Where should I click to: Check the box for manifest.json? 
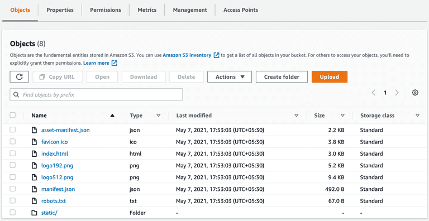[13, 189]
